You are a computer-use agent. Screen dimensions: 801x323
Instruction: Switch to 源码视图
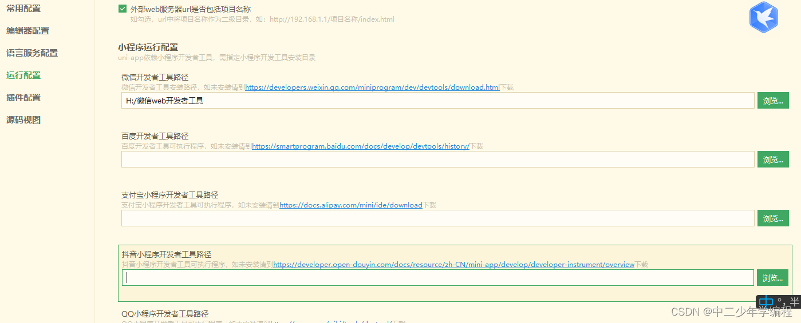[23, 120]
